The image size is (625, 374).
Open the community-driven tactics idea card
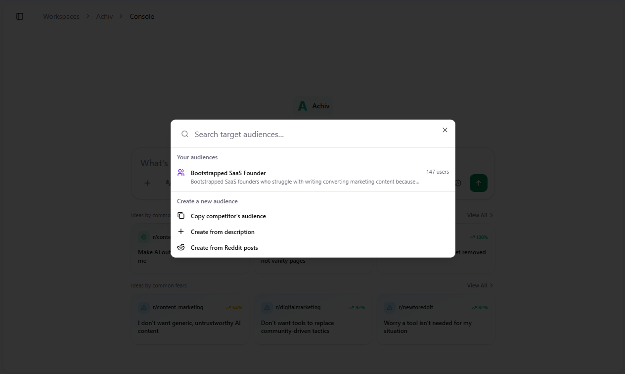pyautogui.click(x=313, y=319)
